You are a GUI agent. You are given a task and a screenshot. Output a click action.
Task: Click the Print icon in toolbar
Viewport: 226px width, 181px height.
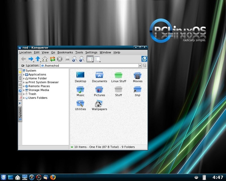click(68, 59)
